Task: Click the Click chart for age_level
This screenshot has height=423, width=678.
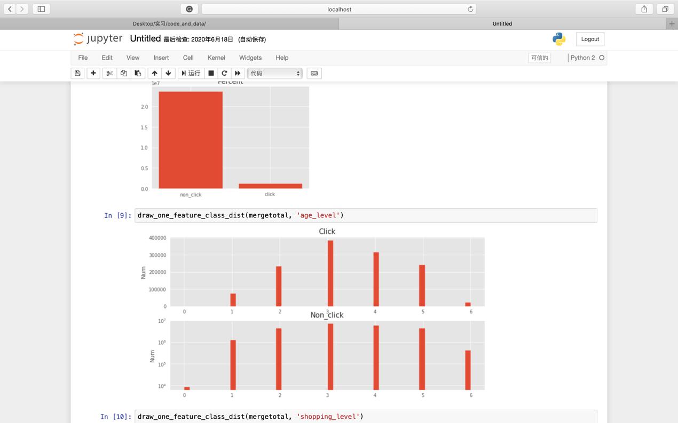Action: (x=327, y=272)
